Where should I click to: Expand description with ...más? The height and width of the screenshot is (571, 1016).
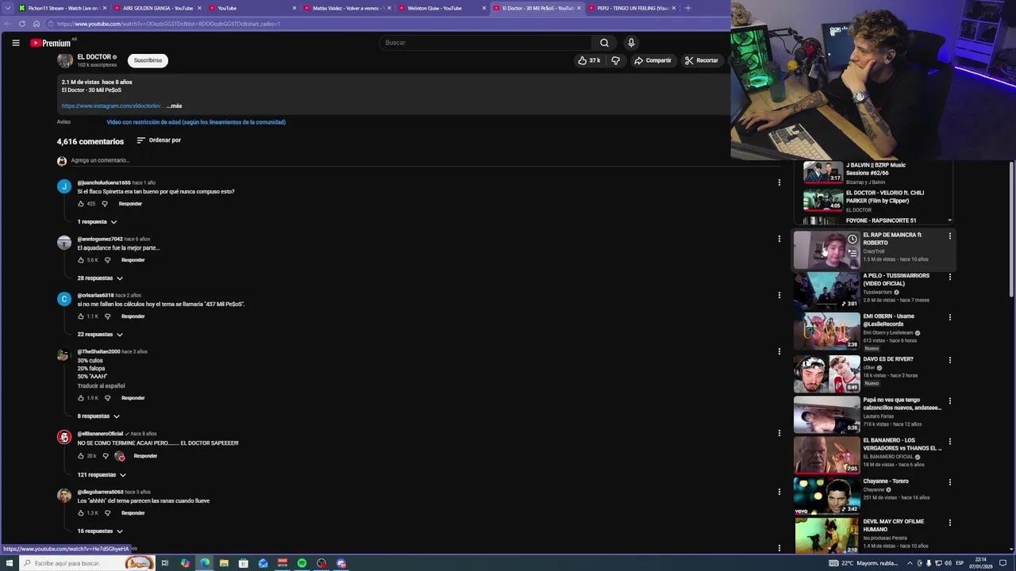(174, 105)
